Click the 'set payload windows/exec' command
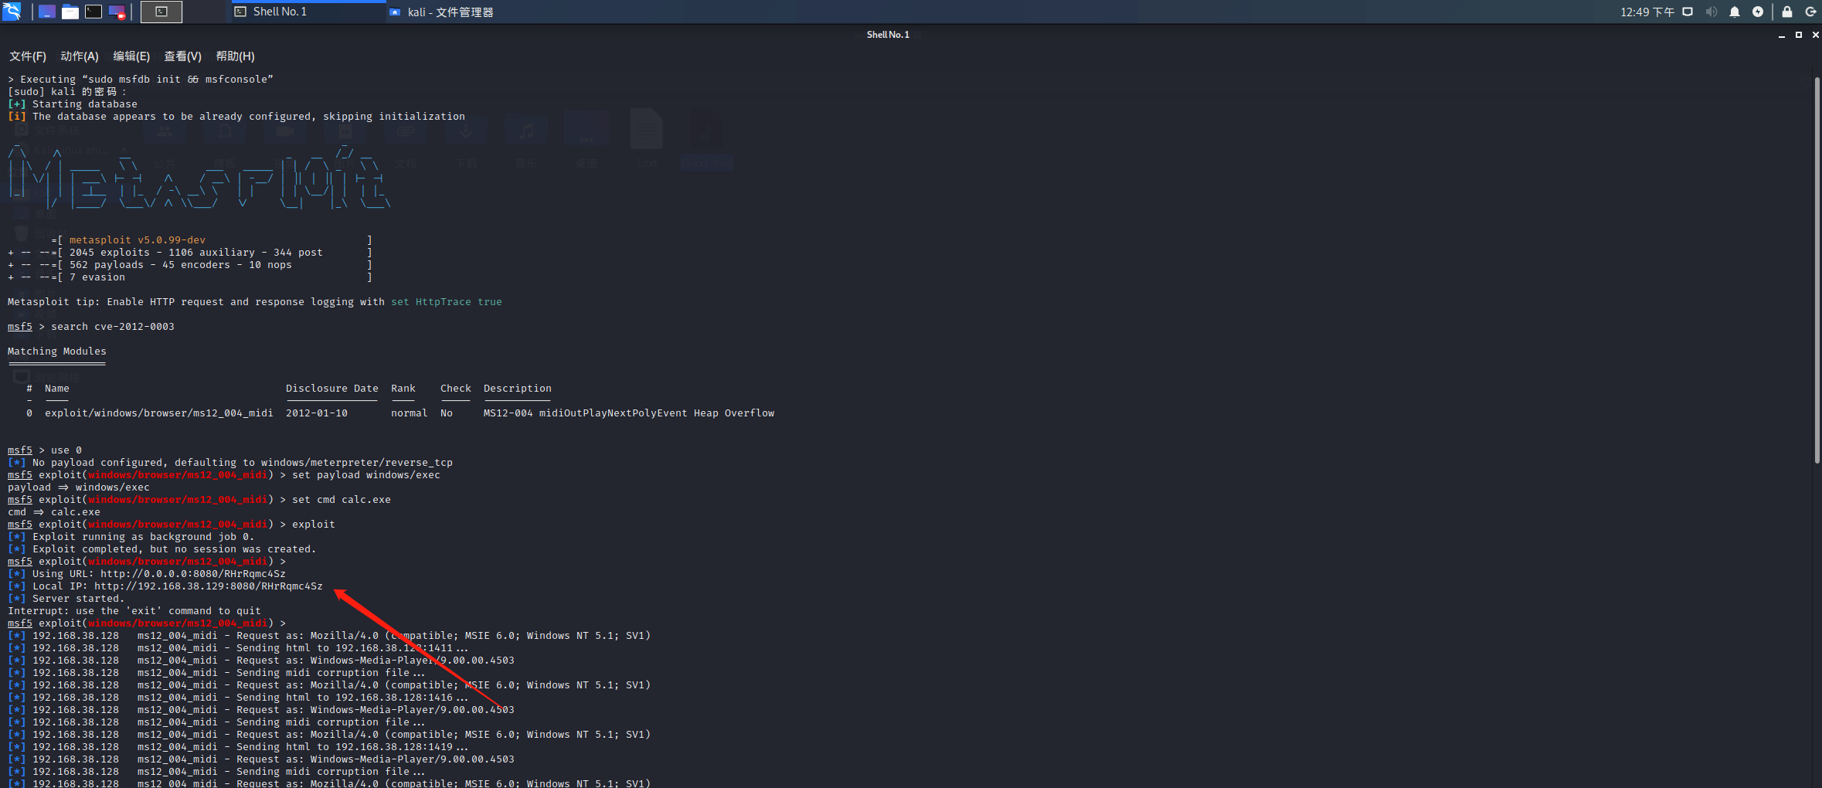The width and height of the screenshot is (1822, 788). pyautogui.click(x=366, y=475)
